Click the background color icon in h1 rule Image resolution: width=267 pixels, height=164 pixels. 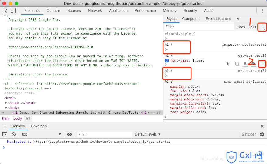coord(253,64)
